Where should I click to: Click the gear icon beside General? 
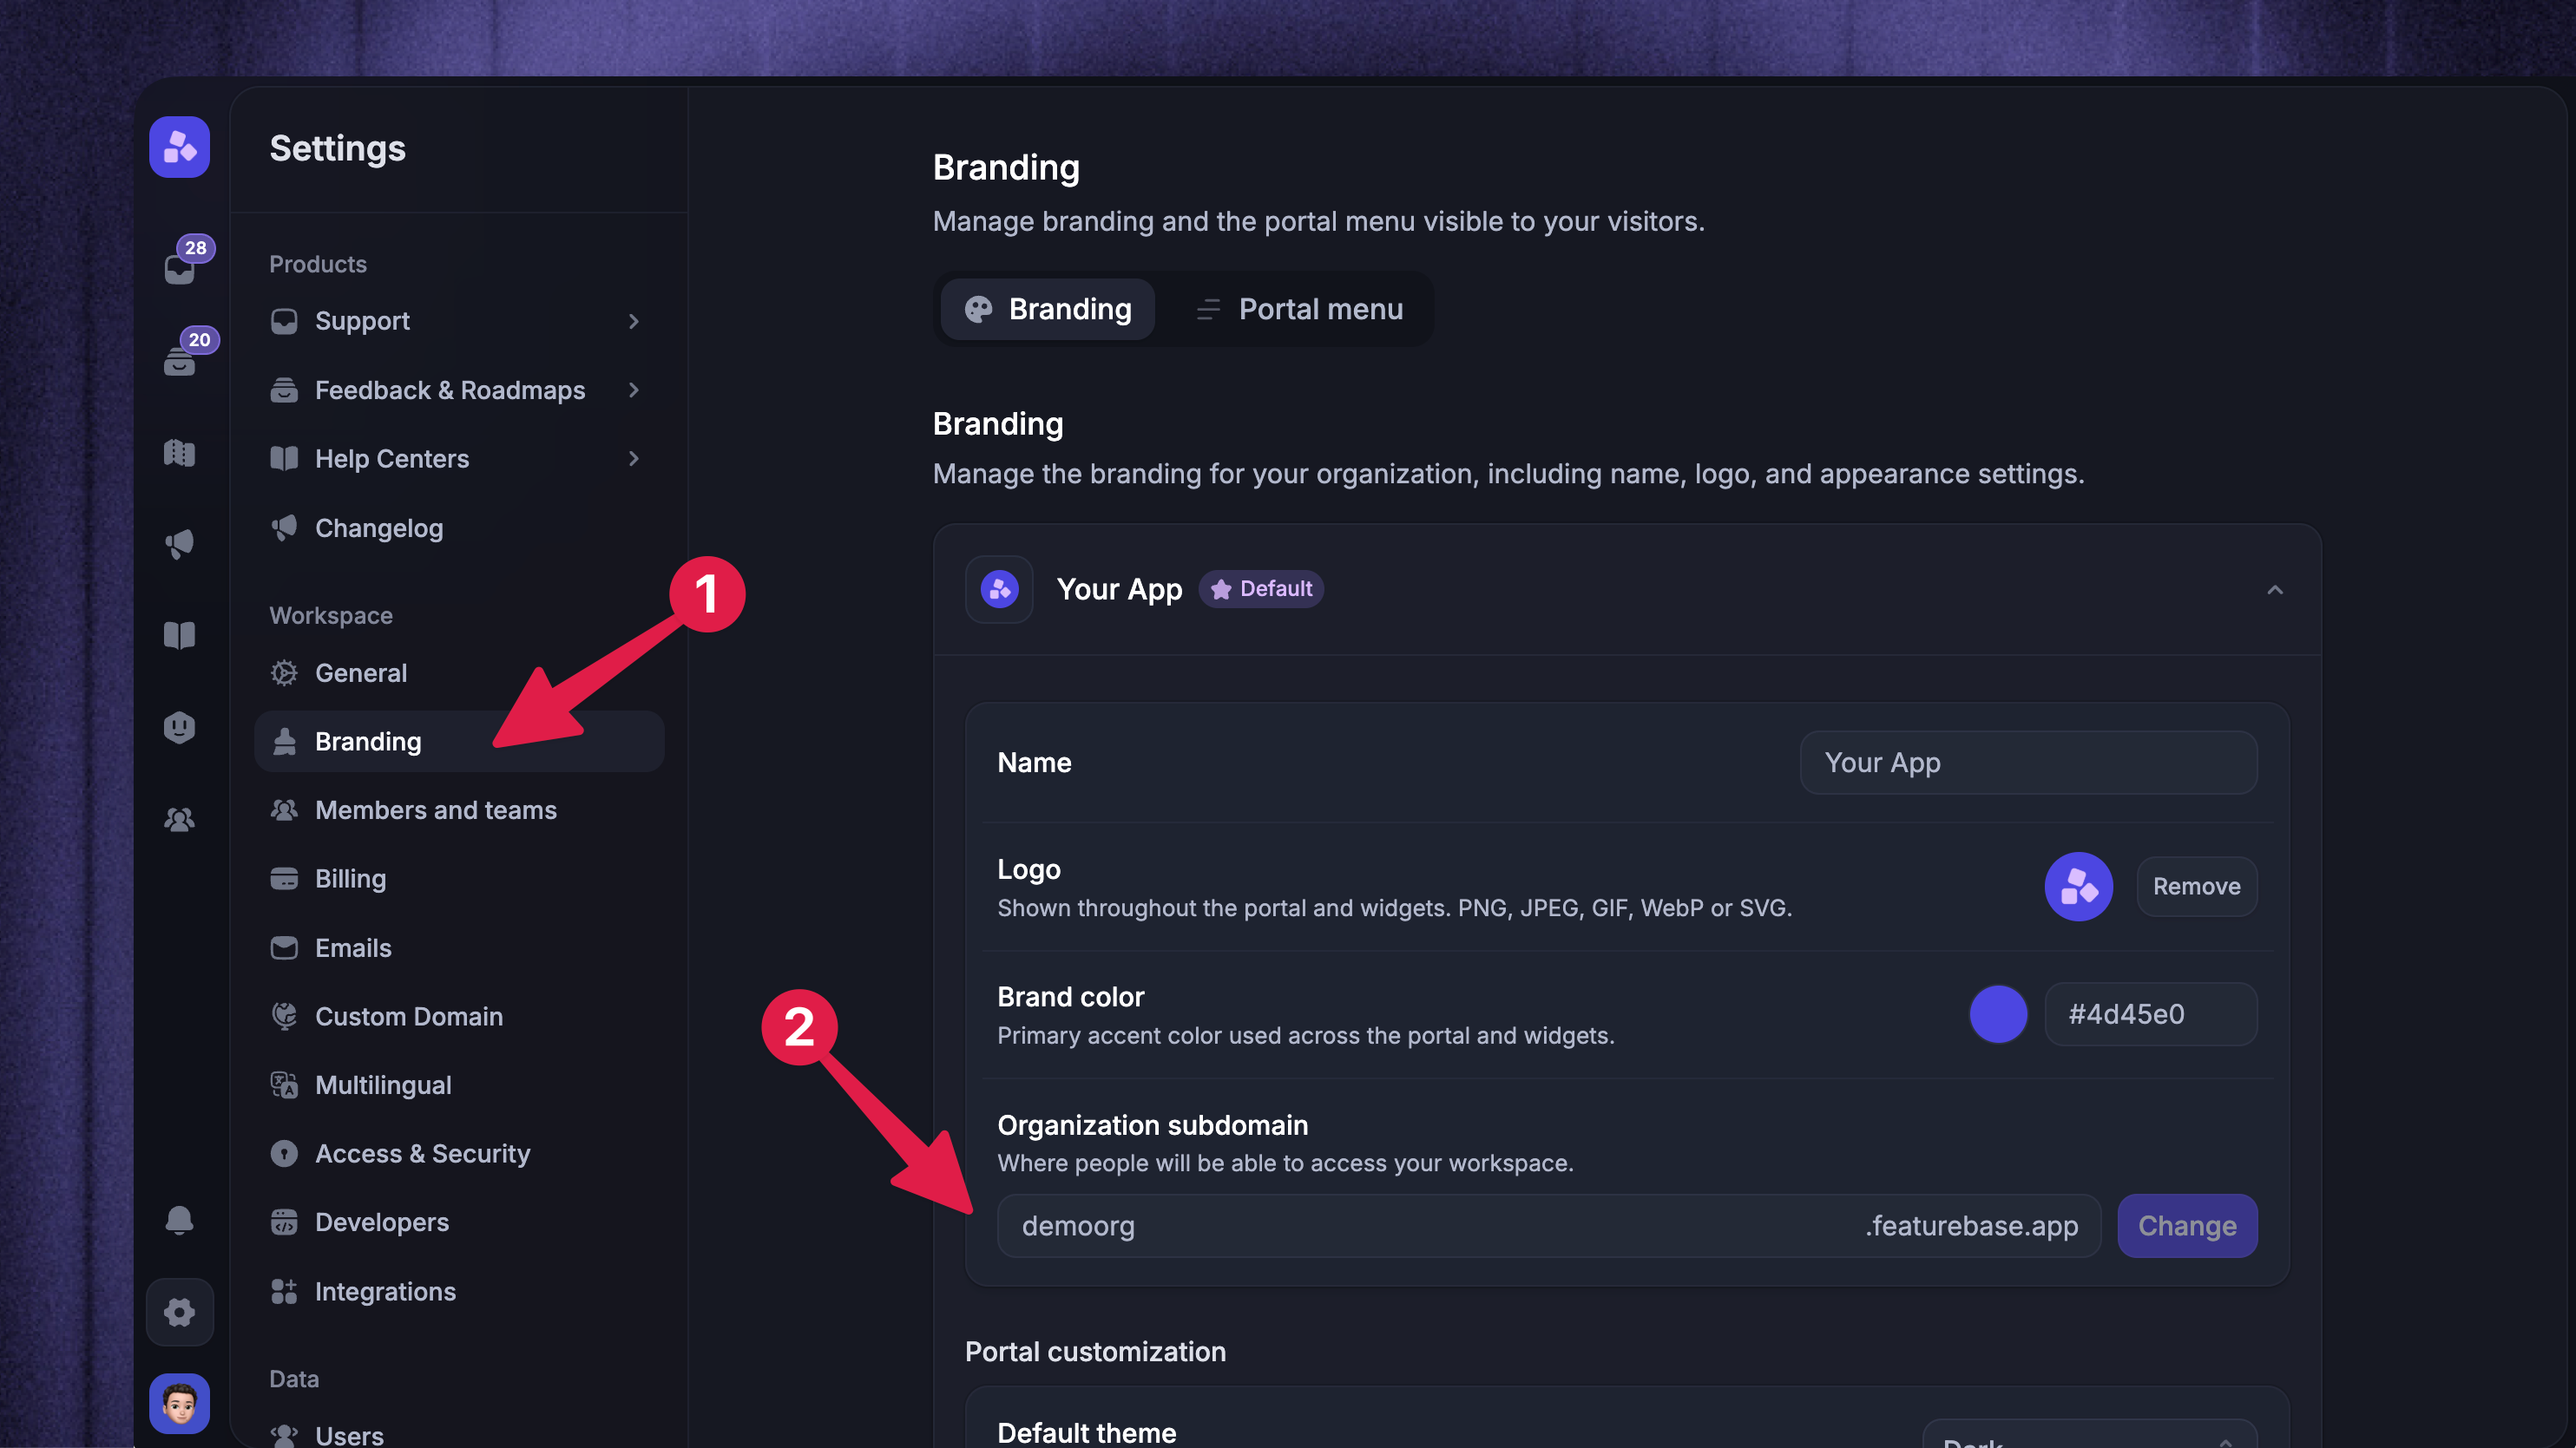tap(284, 673)
